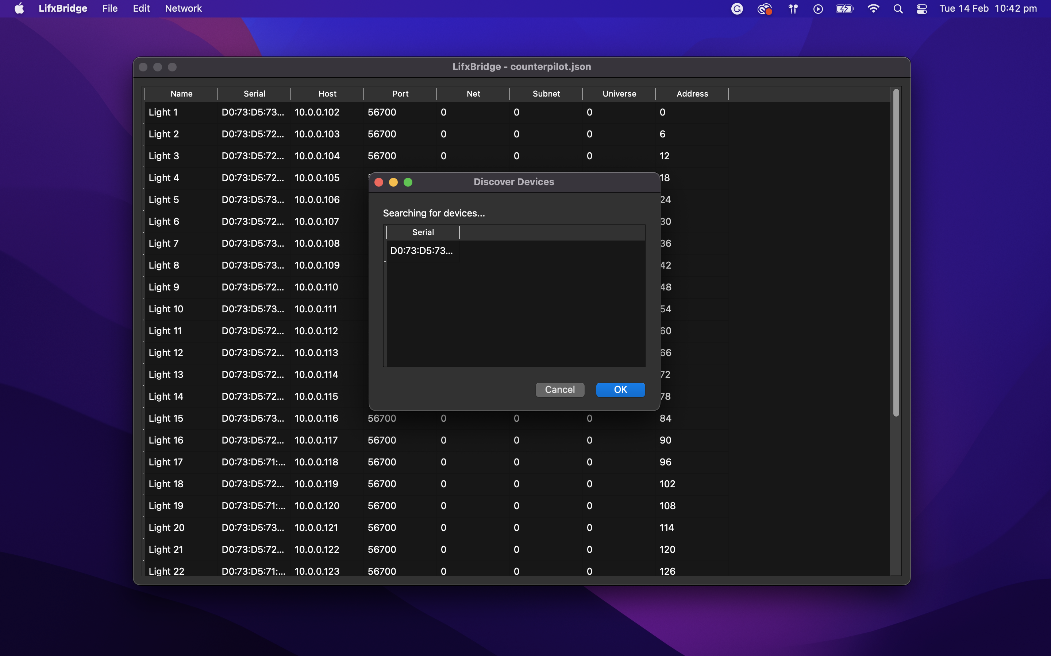Click the universe cell of Light 17
The width and height of the screenshot is (1051, 656).
click(x=619, y=462)
